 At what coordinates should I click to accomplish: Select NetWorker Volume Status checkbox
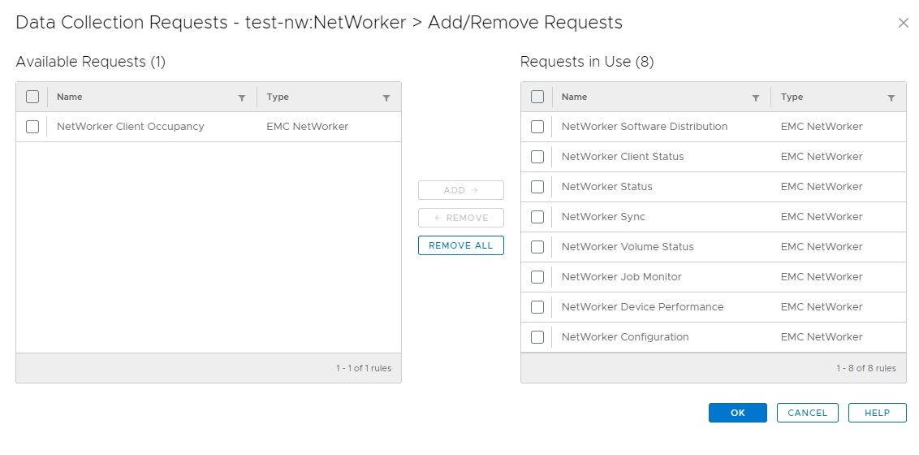[x=537, y=247]
